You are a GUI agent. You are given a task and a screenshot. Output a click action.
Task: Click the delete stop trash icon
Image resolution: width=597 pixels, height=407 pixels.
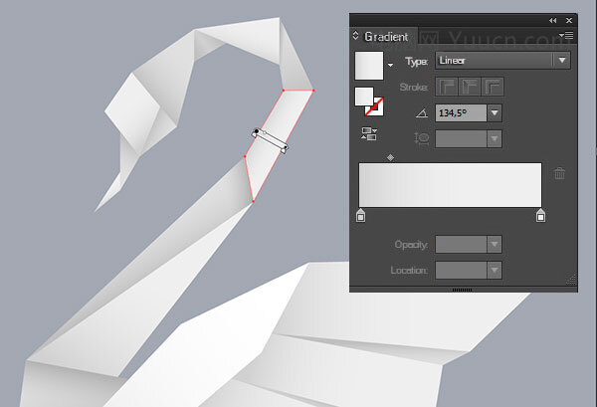coord(559,173)
